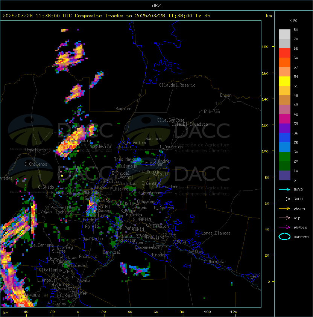Click the 'L_Dormida' label on the map
Screen dimensions: 313x317
click(x=214, y=262)
